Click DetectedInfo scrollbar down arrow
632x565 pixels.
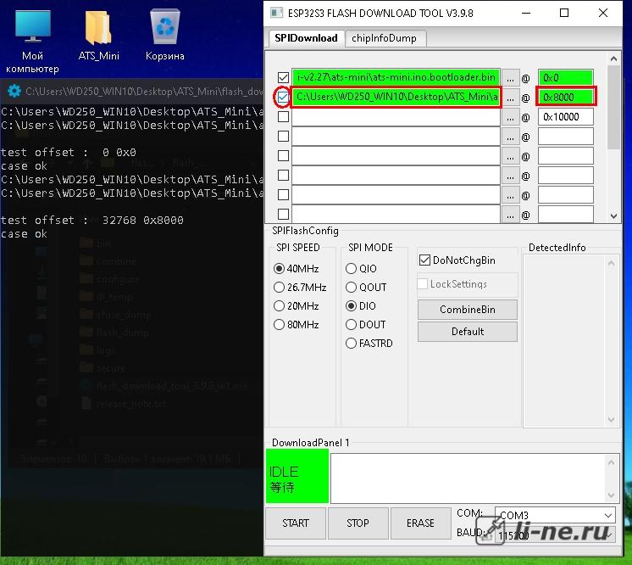pyautogui.click(x=611, y=420)
